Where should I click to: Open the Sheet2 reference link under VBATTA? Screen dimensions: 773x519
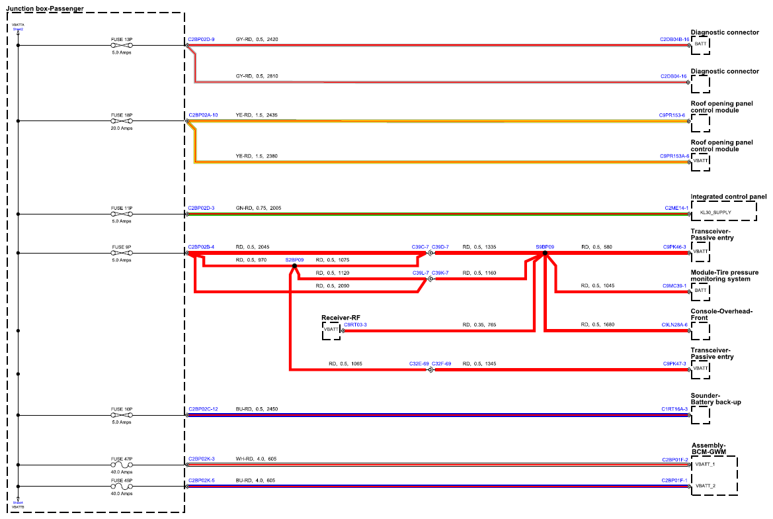19,29
